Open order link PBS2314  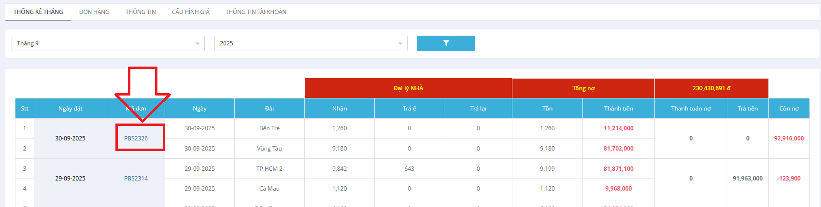point(136,179)
